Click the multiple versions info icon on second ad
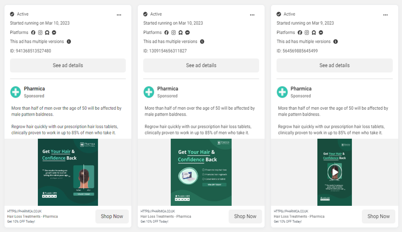402x232 pixels. (202, 42)
